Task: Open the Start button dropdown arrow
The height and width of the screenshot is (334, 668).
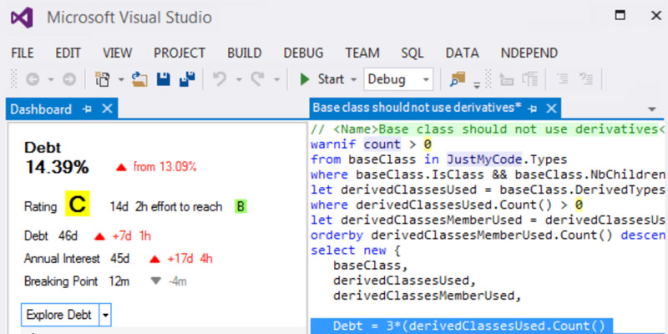Action: 353,79
